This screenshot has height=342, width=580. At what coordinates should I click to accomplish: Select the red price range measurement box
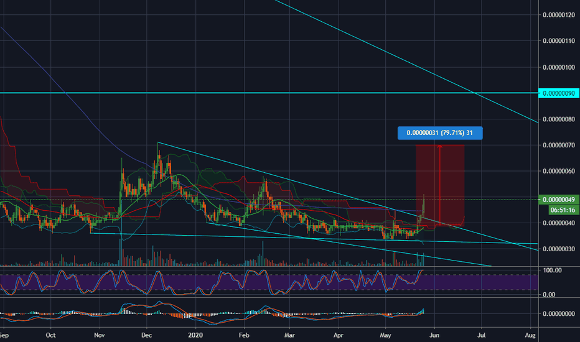pos(440,185)
